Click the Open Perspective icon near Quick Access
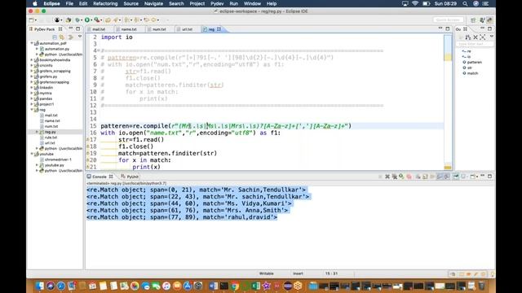 pyautogui.click(x=473, y=20)
